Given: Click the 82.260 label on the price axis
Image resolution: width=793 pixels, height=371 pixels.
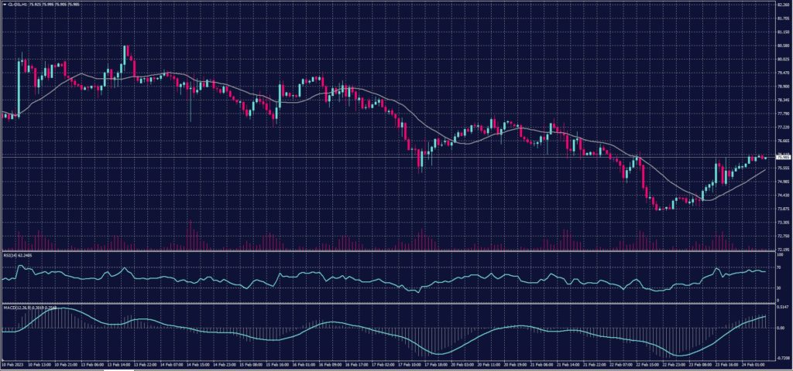Looking at the screenshot, I should (783, 5).
